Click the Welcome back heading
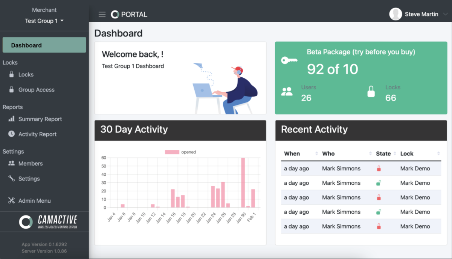452x259 pixels. [x=133, y=54]
